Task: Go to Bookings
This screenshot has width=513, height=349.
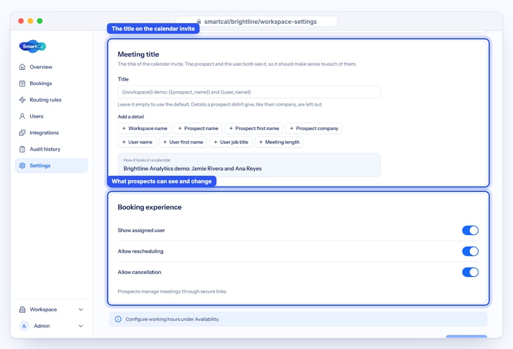Action: coord(51,83)
